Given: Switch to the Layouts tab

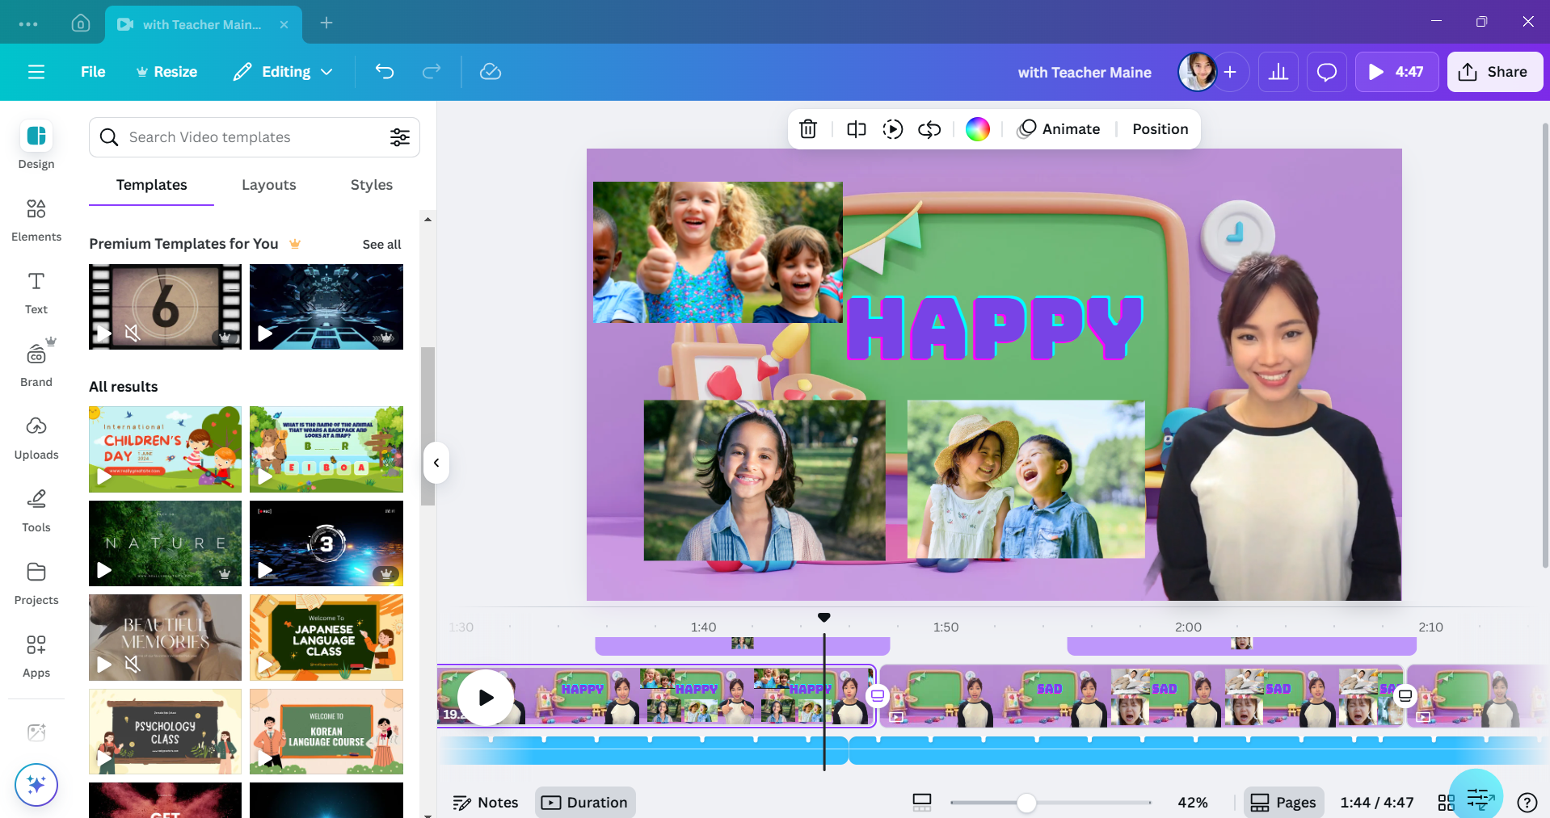Looking at the screenshot, I should tap(269, 185).
